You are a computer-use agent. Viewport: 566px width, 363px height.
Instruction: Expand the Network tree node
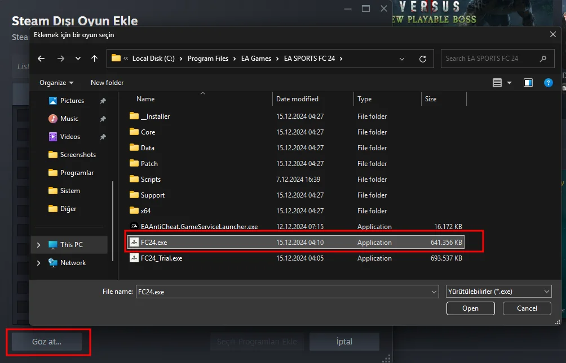pyautogui.click(x=39, y=263)
